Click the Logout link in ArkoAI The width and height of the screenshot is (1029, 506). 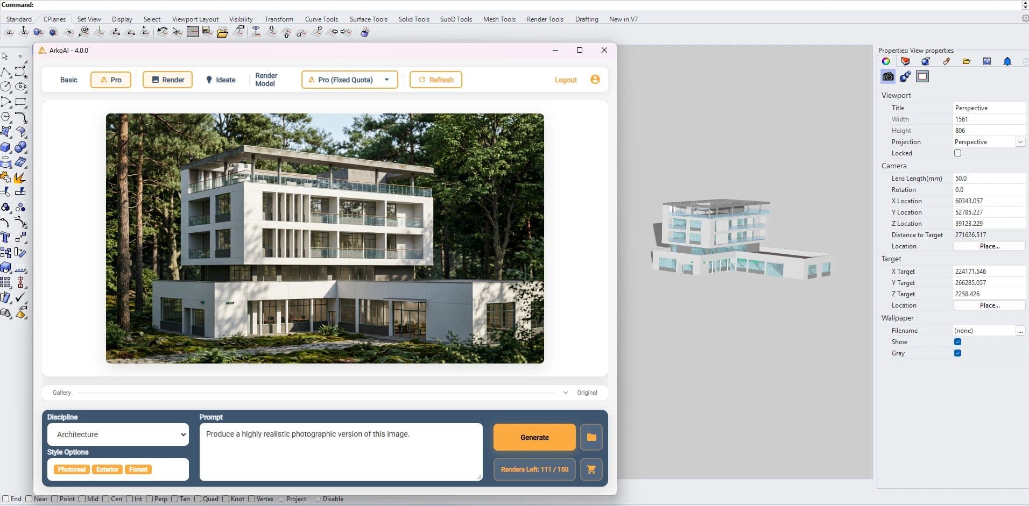pos(566,80)
